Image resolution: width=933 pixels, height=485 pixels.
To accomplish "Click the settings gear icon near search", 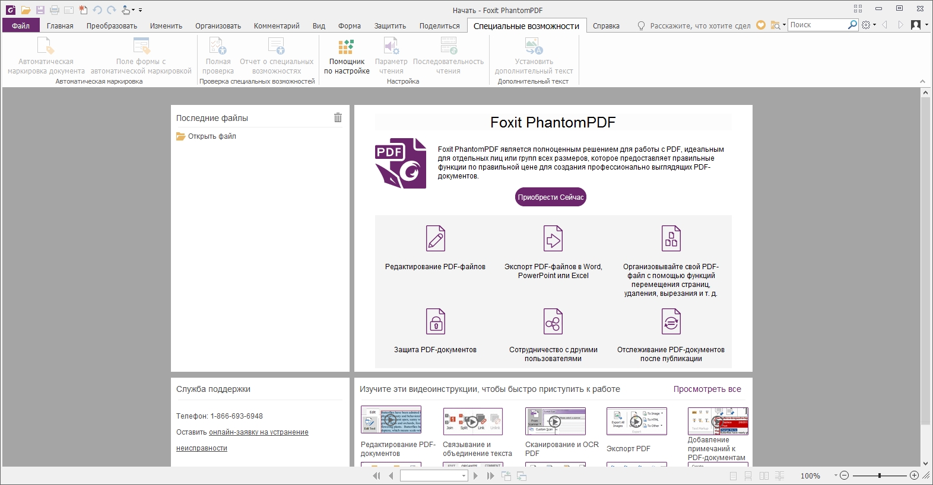I will click(x=867, y=25).
